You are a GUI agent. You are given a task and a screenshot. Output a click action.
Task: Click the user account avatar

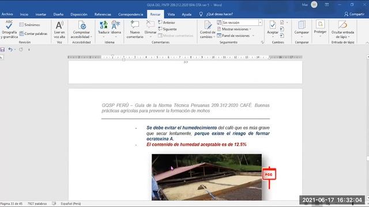coord(314,5)
